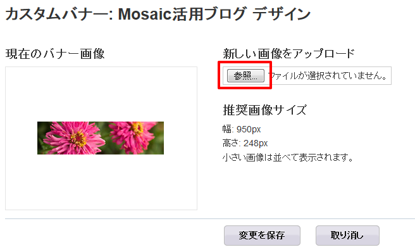Click the right pink flower in banner
The image size is (415, 252).
tap(133, 137)
